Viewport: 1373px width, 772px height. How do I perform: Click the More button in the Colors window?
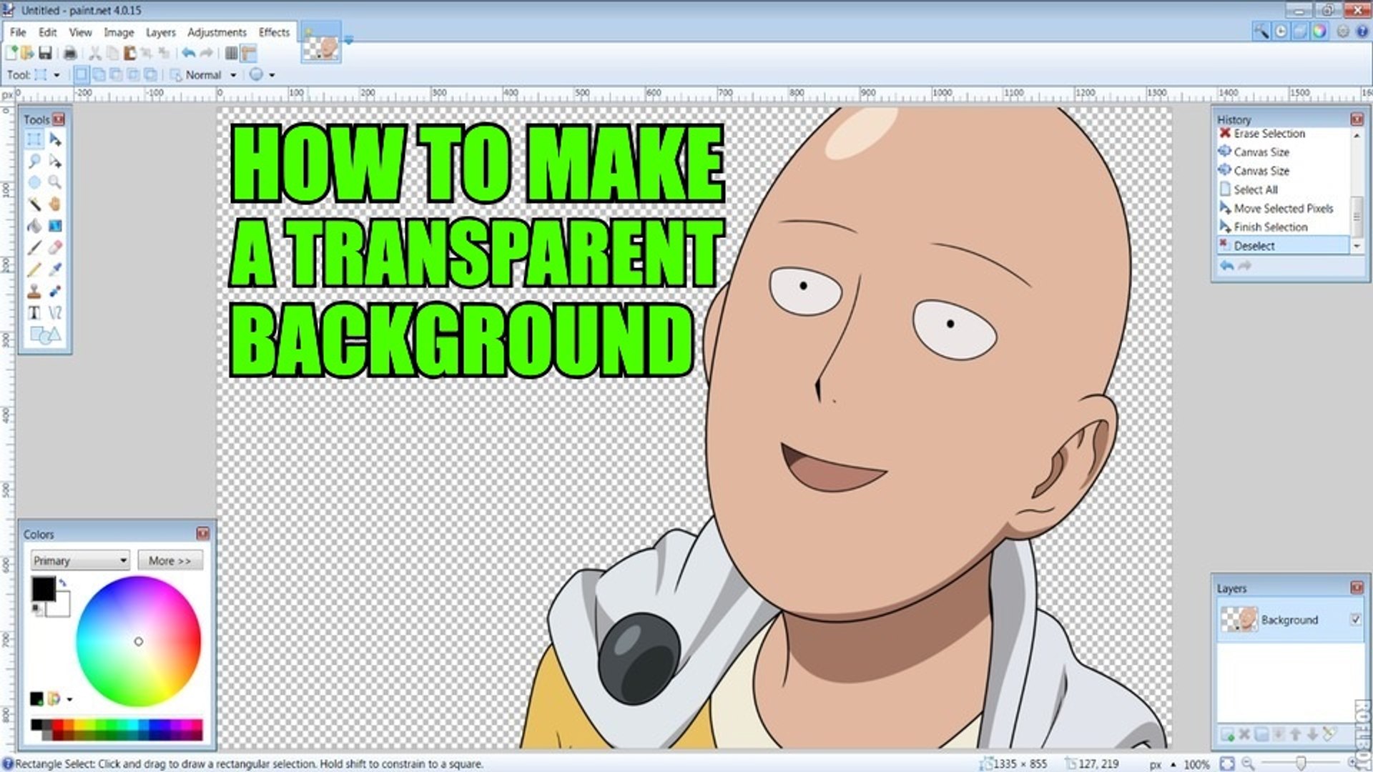tap(169, 560)
